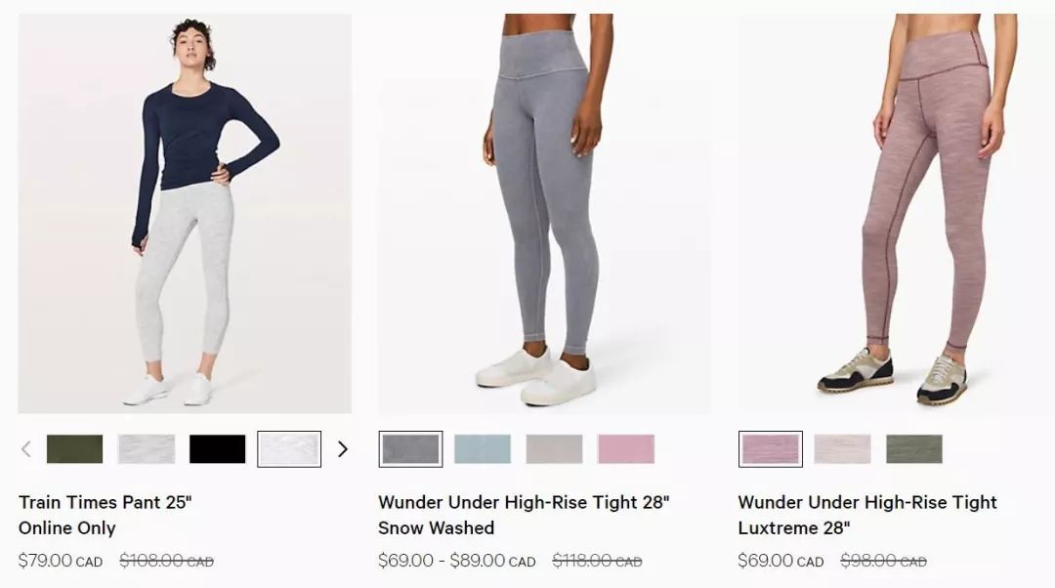Click the Train Times Pant model photo
The image size is (1055, 588).
(185, 213)
